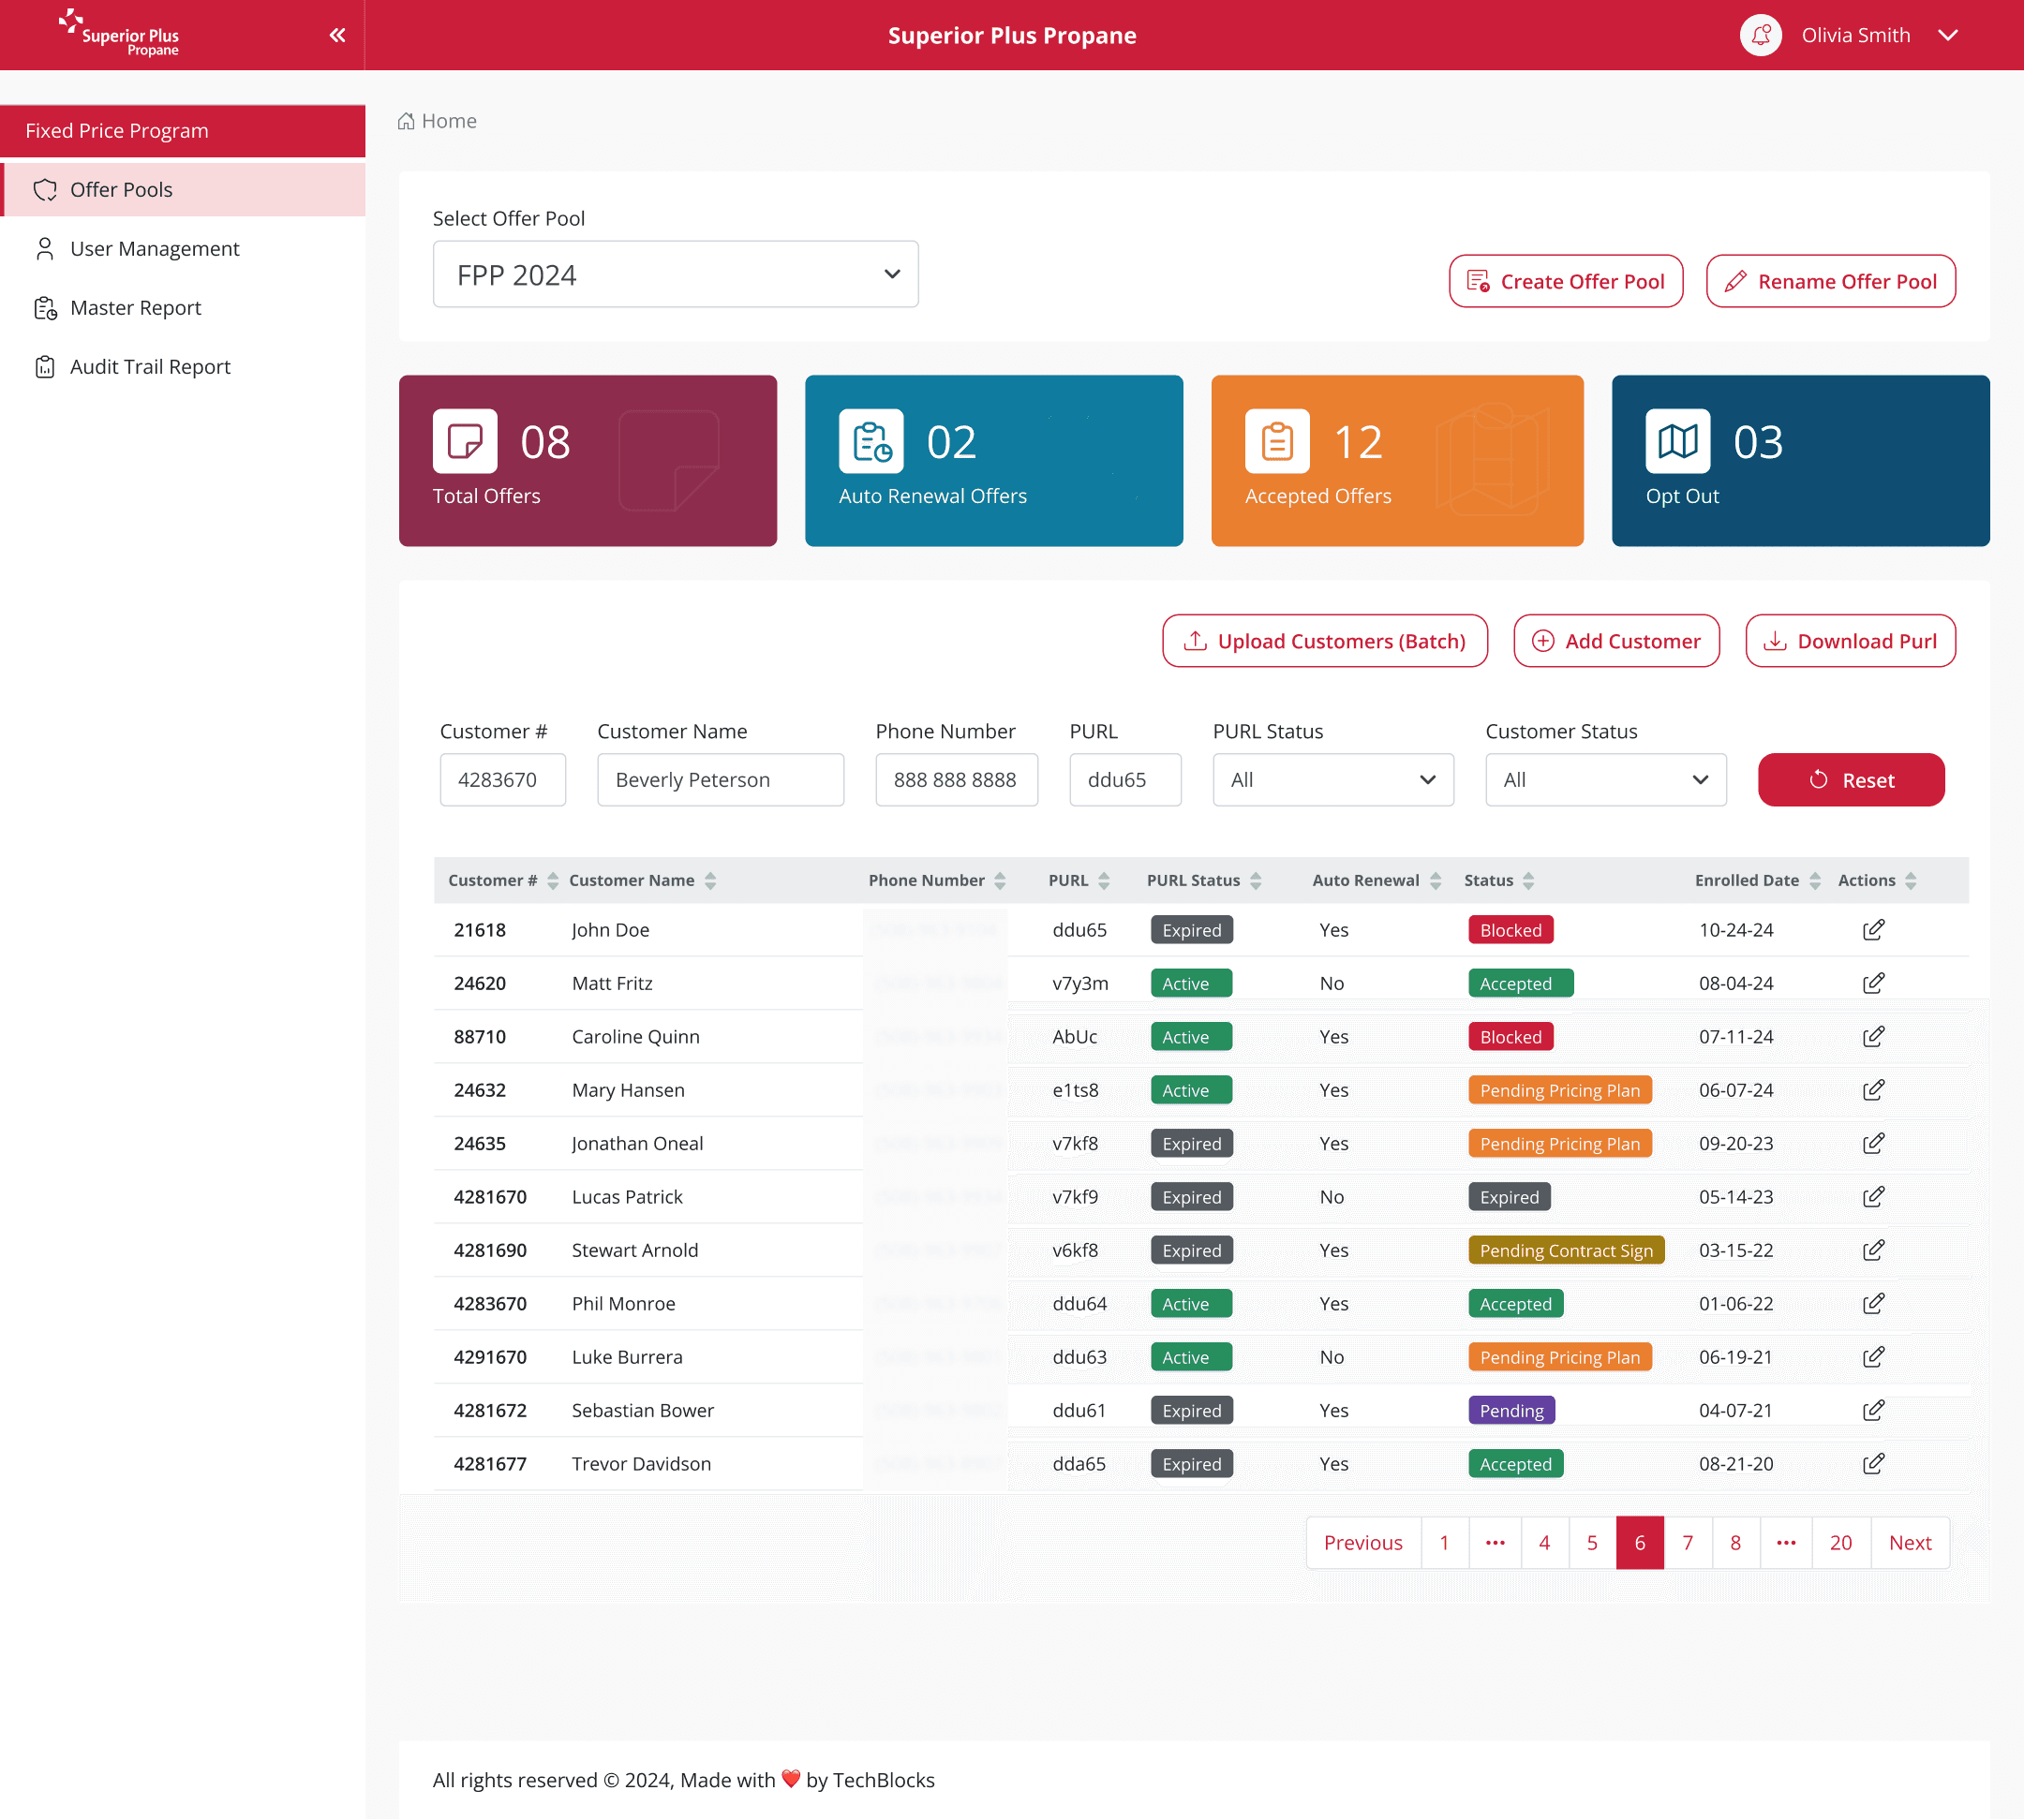
Task: Toggle sorting on Customer Name column
Action: click(x=711, y=880)
